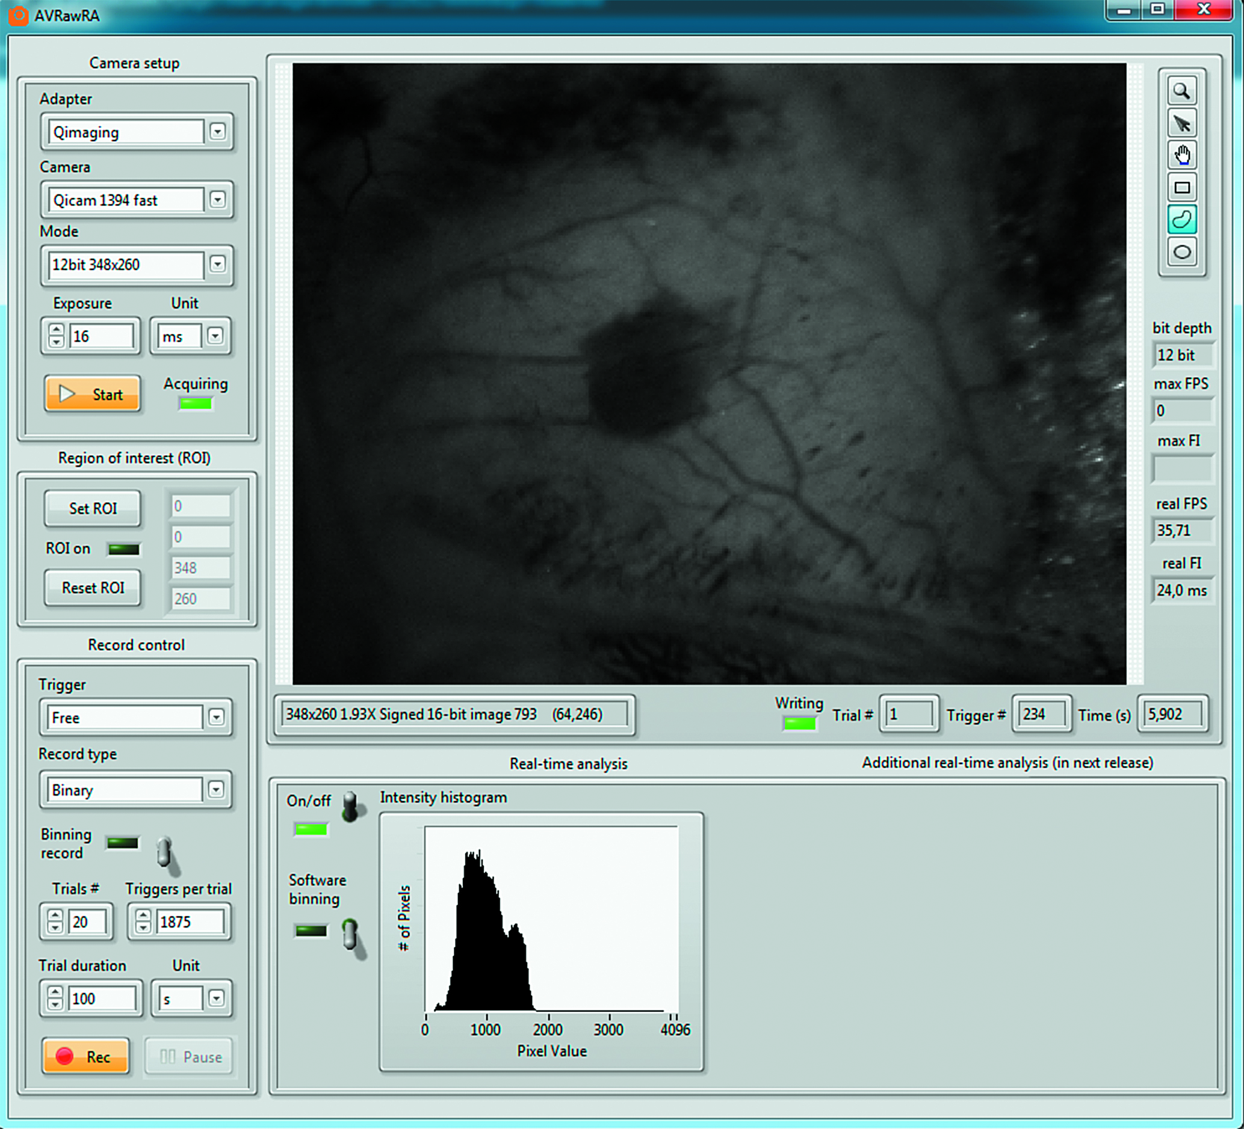Select the arrow pointer tool

tap(1181, 123)
